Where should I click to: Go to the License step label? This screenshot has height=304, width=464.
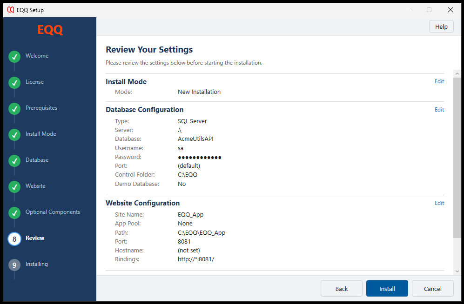coord(34,81)
